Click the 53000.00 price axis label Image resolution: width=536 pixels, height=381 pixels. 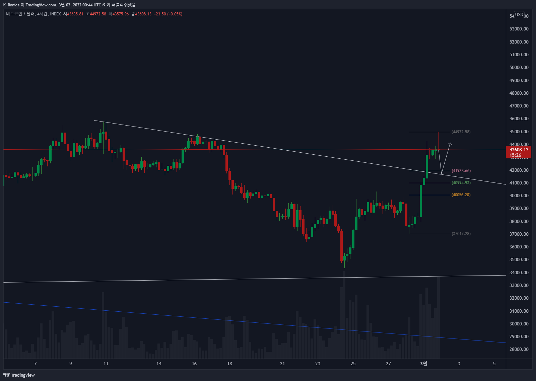pyautogui.click(x=519, y=29)
